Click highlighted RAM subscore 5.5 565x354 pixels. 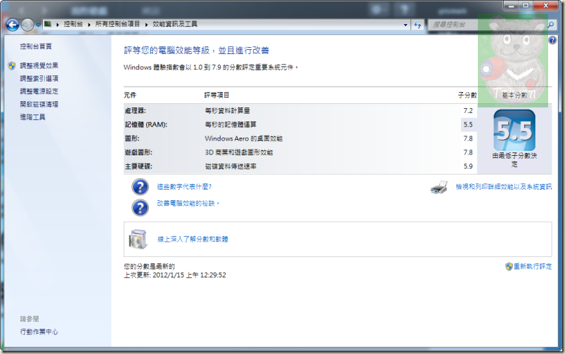(x=468, y=124)
